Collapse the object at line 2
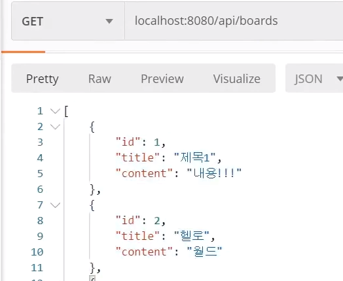Screen dimensions: 343x281 [55, 127]
